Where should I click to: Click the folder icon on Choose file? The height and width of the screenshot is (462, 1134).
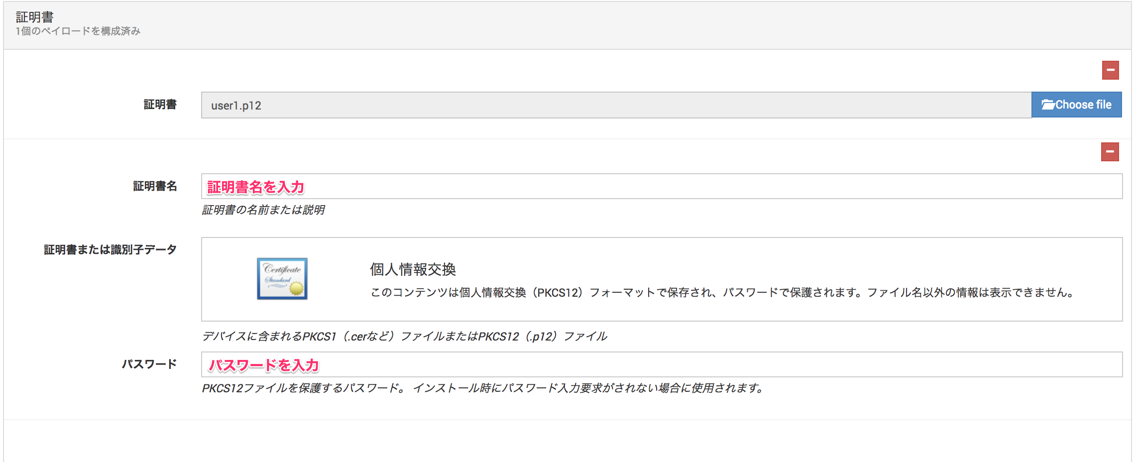[x=1048, y=105]
